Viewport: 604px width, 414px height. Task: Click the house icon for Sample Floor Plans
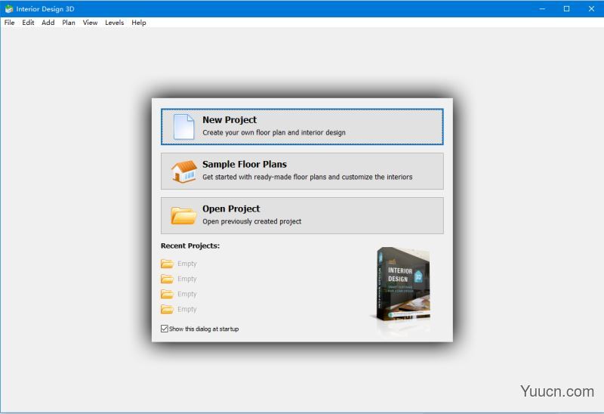(183, 171)
